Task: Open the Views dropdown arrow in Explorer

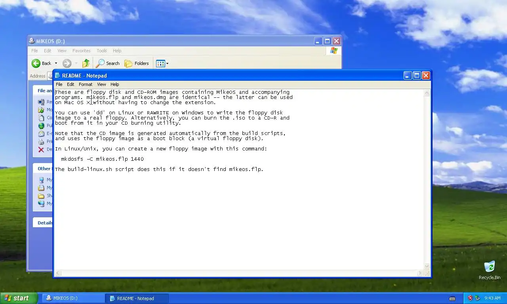Action: 167,63
